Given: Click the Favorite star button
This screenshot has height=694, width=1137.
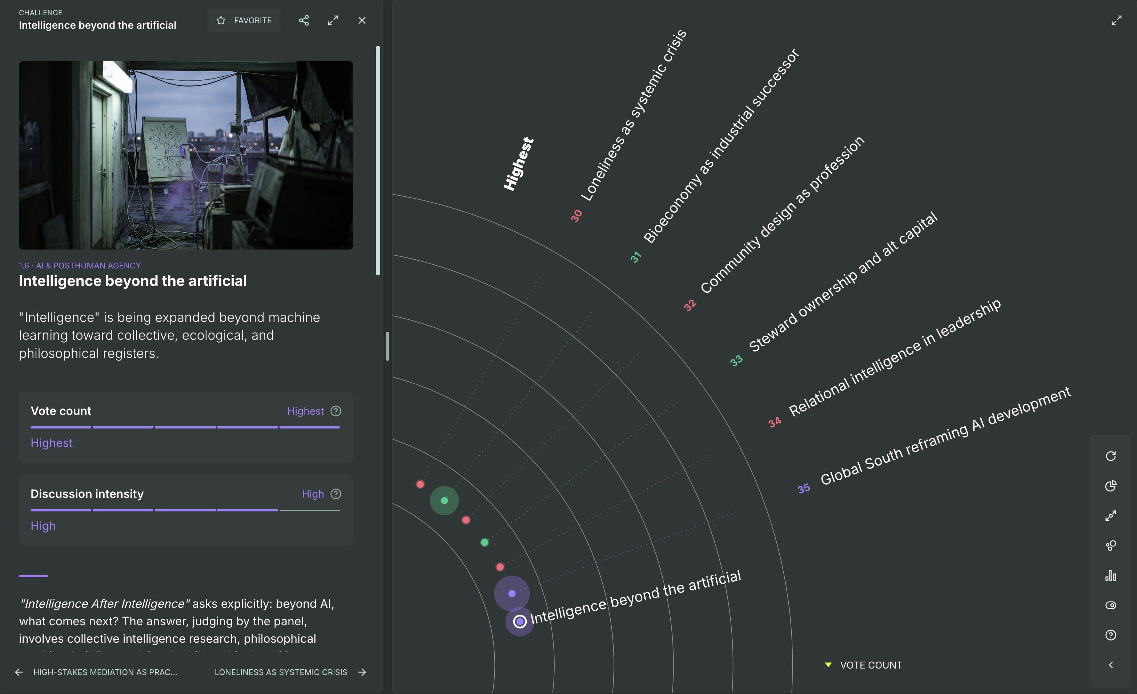Looking at the screenshot, I should tap(244, 20).
